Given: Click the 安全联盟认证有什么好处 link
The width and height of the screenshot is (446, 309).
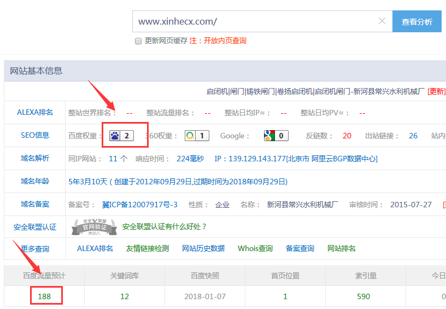Looking at the screenshot, I should pyautogui.click(x=165, y=226).
